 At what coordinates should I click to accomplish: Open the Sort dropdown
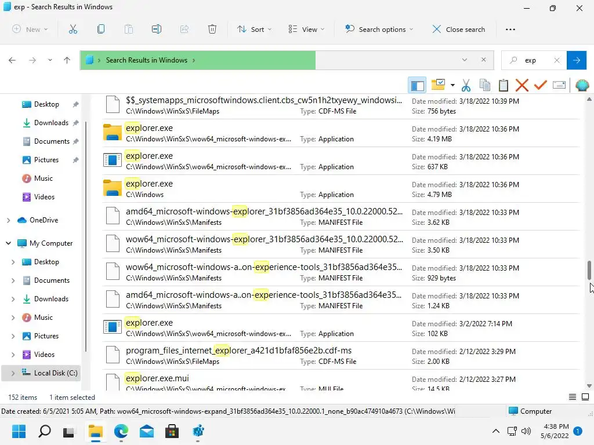[254, 29]
